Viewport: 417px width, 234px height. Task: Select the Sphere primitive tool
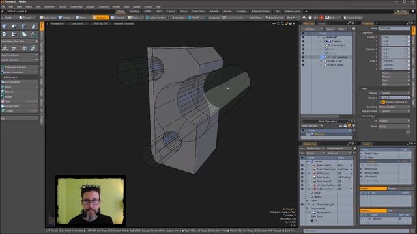[x=14, y=26]
